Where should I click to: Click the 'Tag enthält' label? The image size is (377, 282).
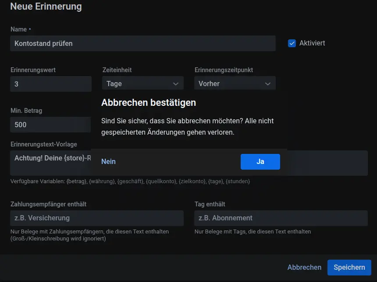pyautogui.click(x=210, y=204)
